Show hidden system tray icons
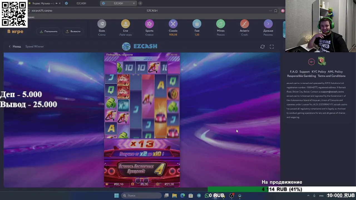This screenshot has width=356, height=200. 308,196
